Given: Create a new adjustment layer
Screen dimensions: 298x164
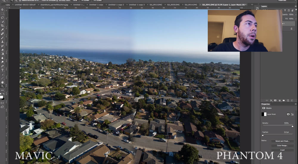Looking at the screenshot, I should [x=280, y=100].
